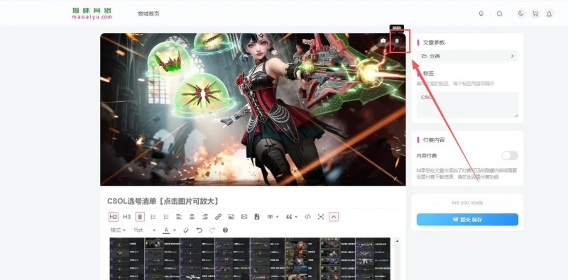Delete the cover image with trash icon
Viewport: 568px width, 280px height.
pos(397,40)
